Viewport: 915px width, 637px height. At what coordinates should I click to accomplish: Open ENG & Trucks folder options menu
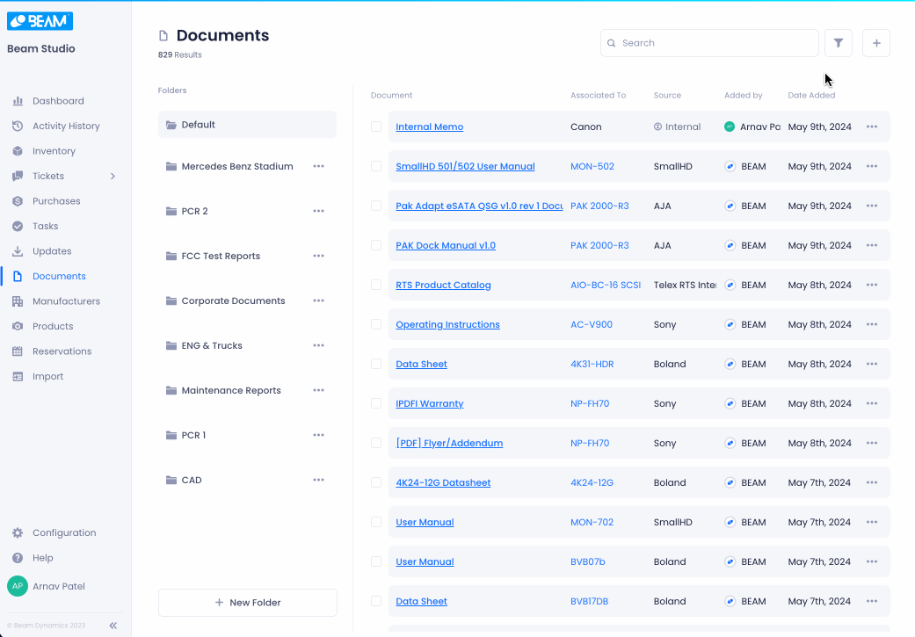318,345
